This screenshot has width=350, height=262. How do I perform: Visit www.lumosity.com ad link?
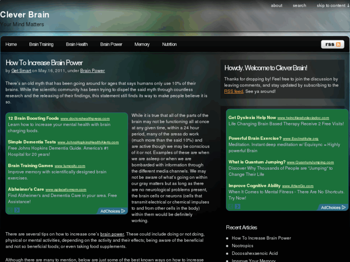click(70, 166)
